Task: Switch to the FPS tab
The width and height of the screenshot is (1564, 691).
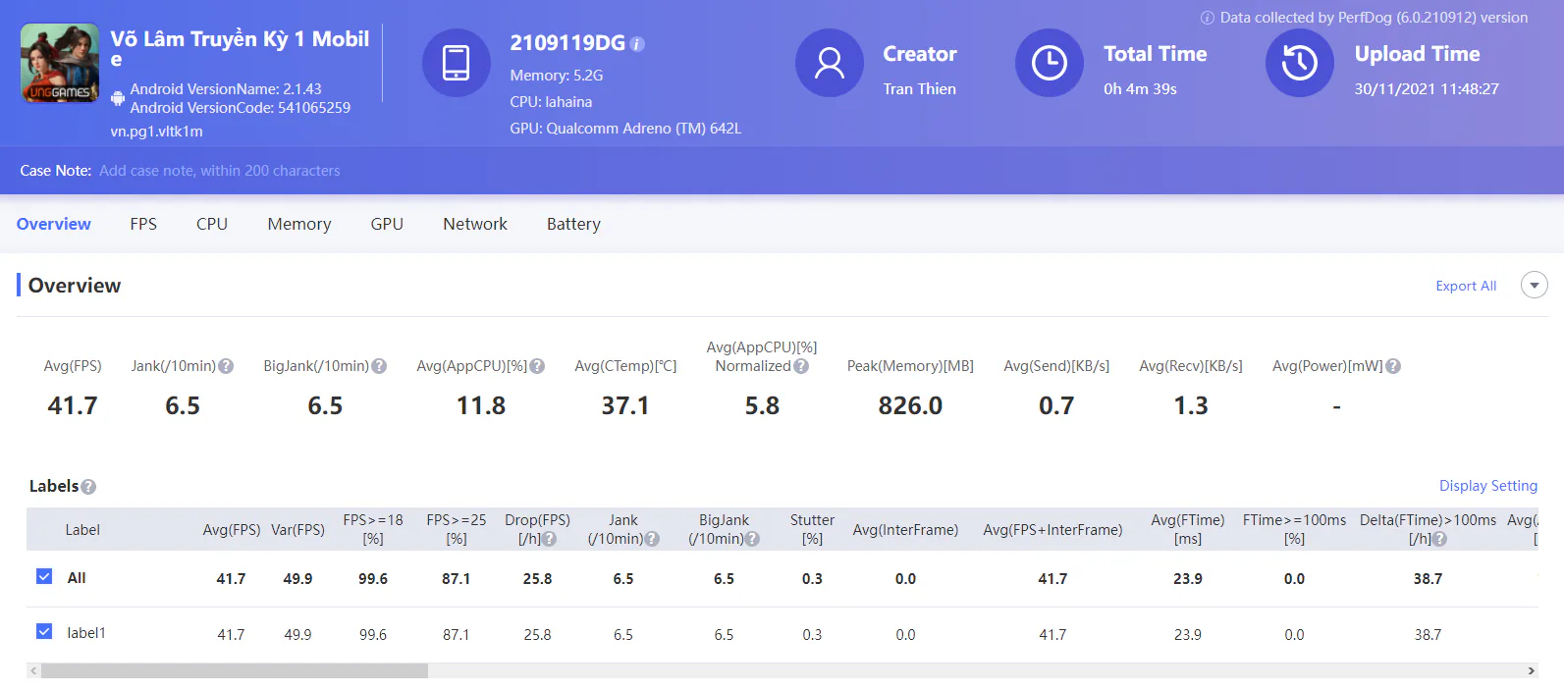Action: point(143,224)
